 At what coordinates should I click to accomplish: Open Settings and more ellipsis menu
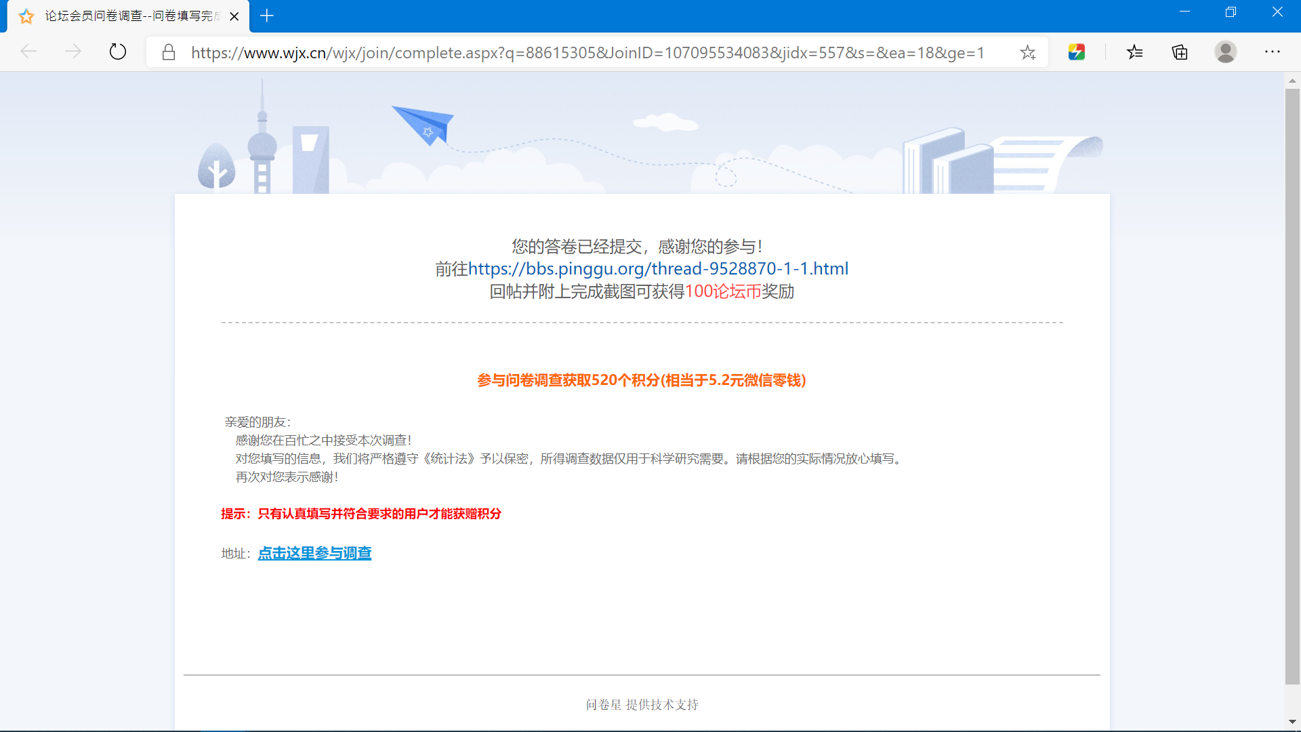pos(1272,52)
